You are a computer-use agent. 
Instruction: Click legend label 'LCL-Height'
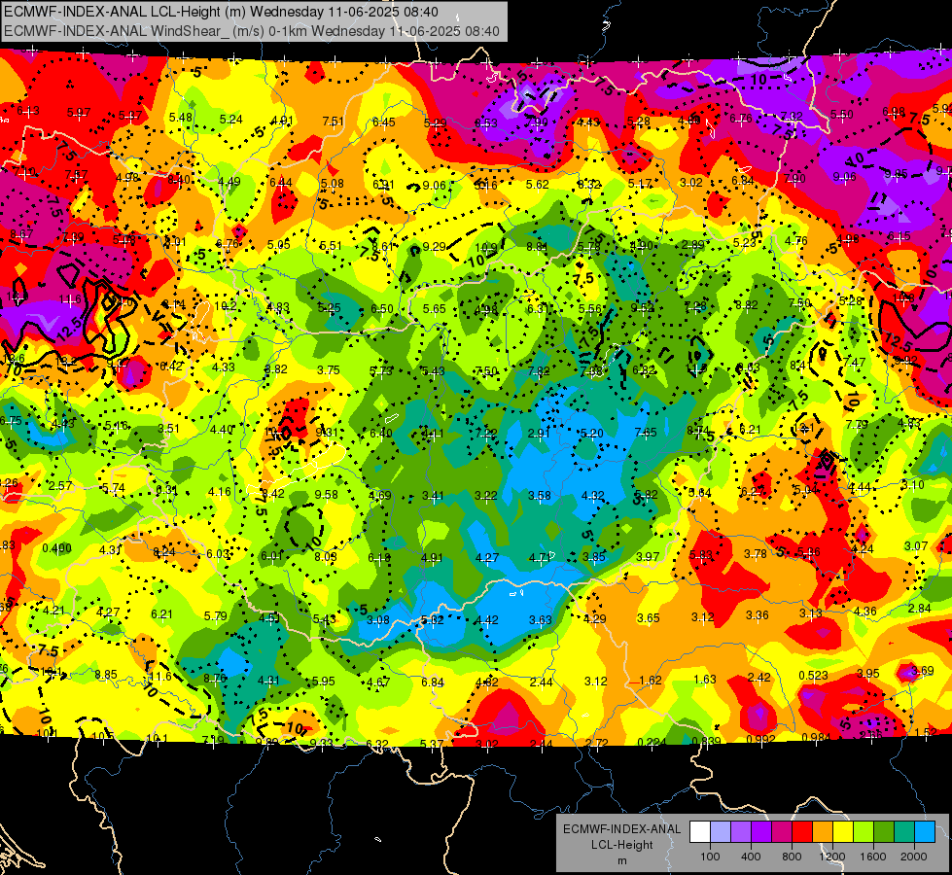click(621, 845)
